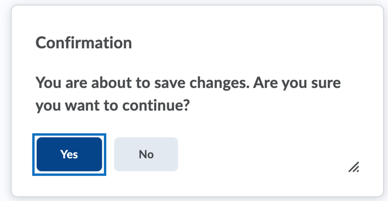The height and width of the screenshot is (201, 388).
Task: Choose Yes to continue saving
Action: (69, 154)
